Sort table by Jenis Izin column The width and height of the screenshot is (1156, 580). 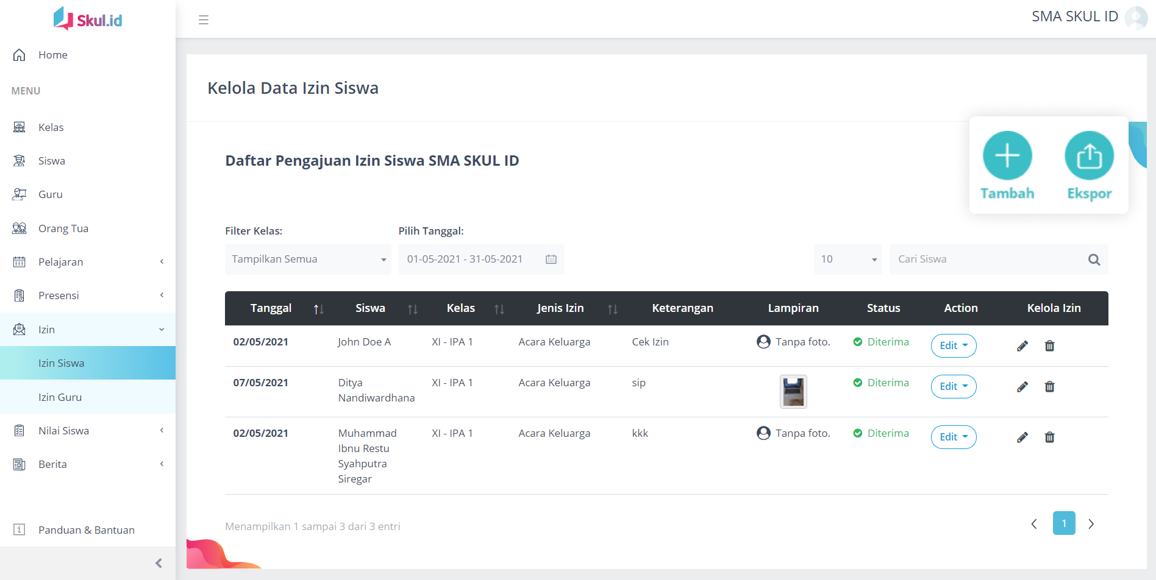612,309
